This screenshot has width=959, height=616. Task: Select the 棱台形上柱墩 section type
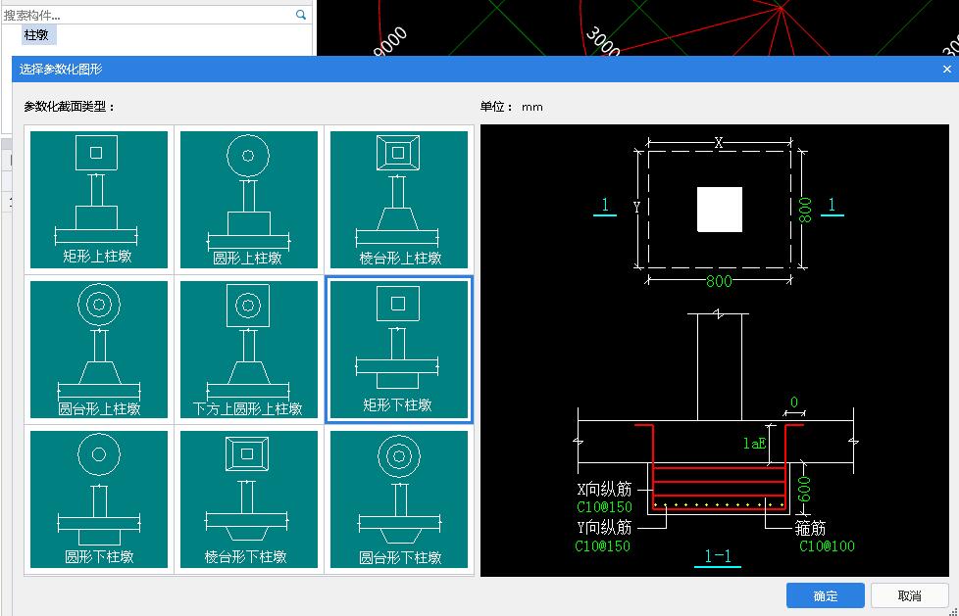[x=399, y=199]
